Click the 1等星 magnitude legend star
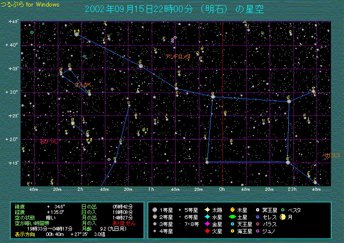This screenshot has height=243, width=344. (x=156, y=210)
